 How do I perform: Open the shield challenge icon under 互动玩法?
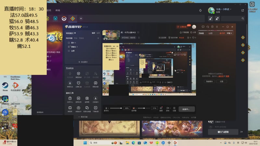tap(78, 74)
